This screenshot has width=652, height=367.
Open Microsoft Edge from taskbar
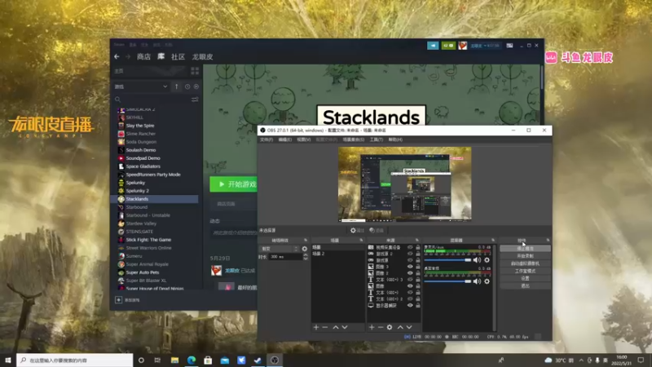tap(192, 360)
